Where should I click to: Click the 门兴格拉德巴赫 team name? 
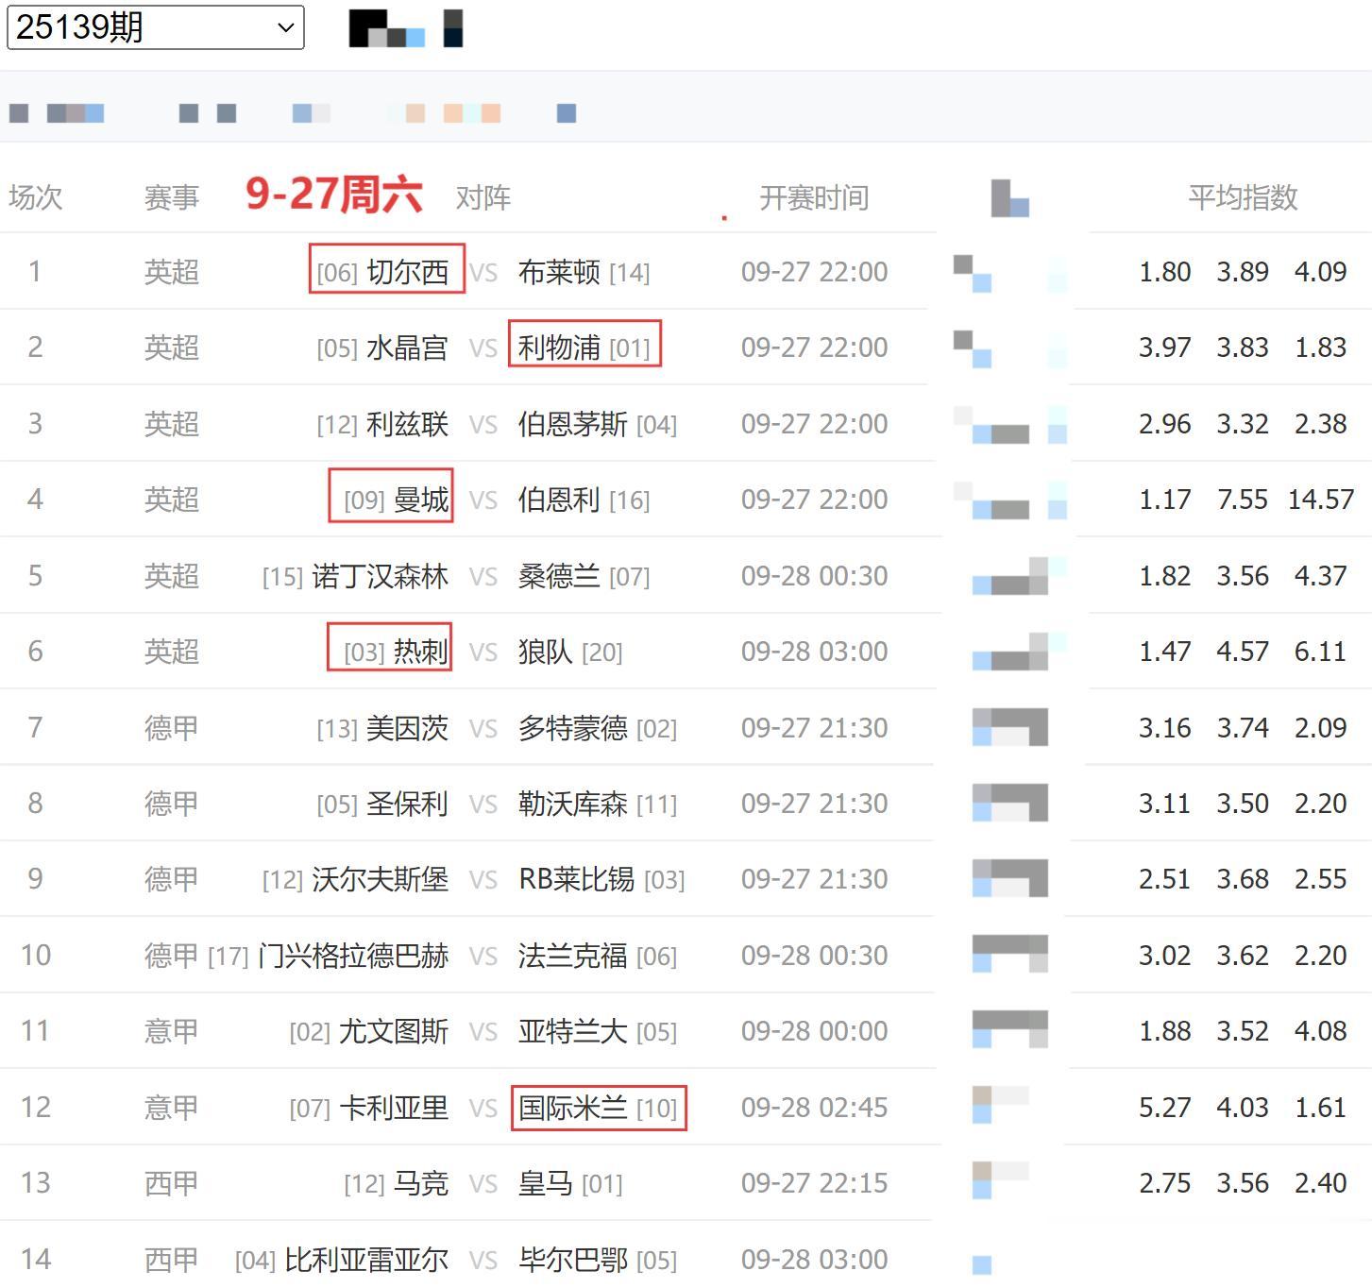353,956
